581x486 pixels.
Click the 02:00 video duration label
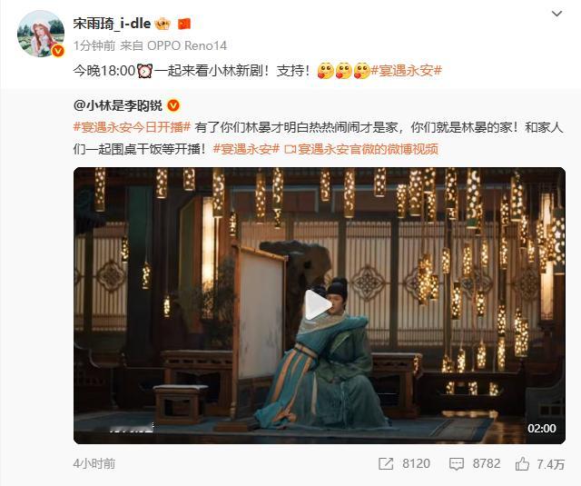[542, 429]
